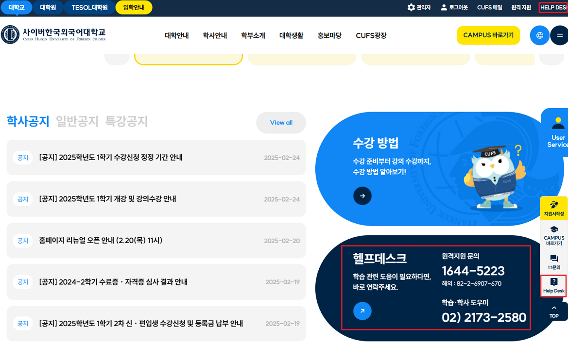This screenshot has height=344, width=568.
Task: Click the View all button
Action: 281,123
